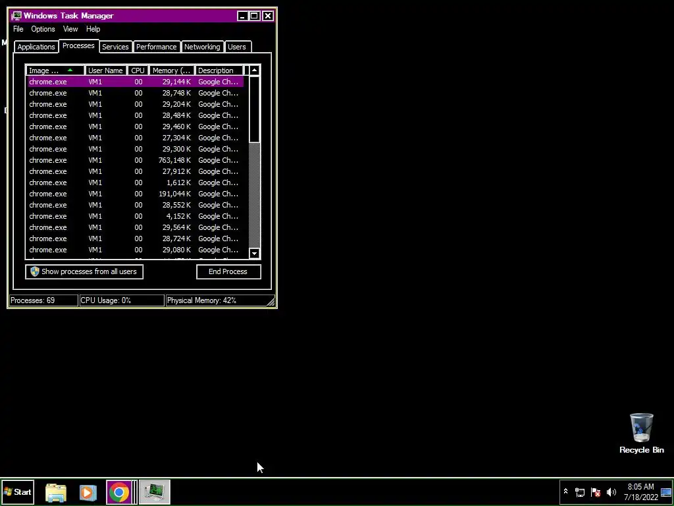Sort by CPU column header

pos(138,70)
